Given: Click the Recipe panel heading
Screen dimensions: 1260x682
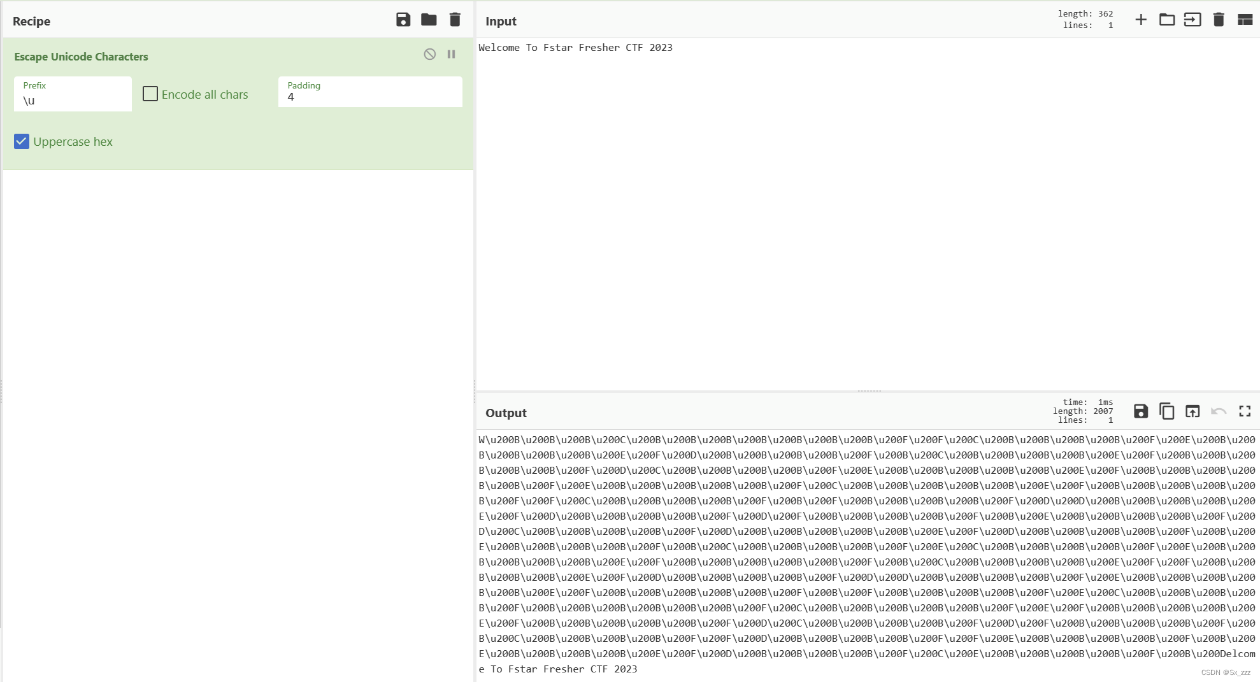Looking at the screenshot, I should coord(31,21).
